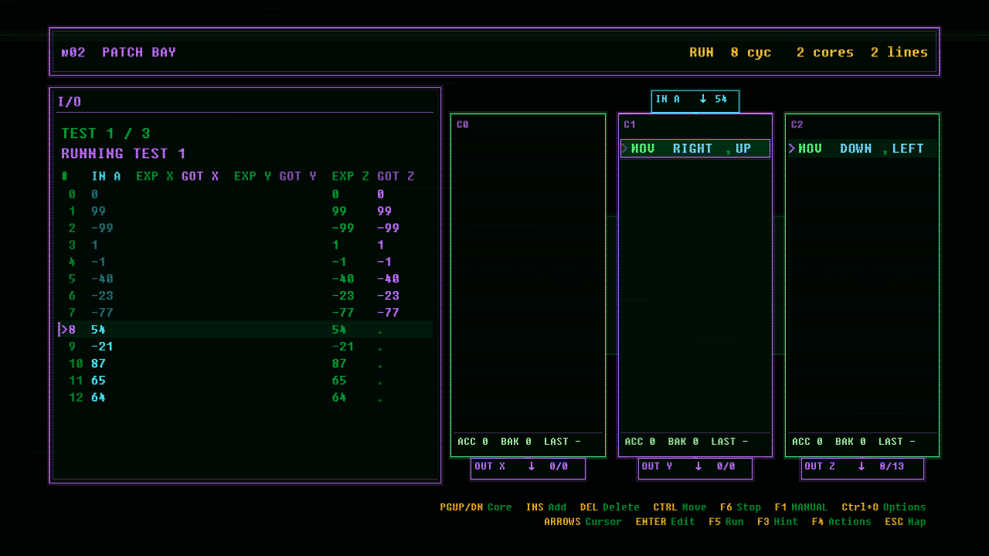The width and height of the screenshot is (989, 556).
Task: Click the cursor chevron on C1 instruction
Action: pyautogui.click(x=625, y=148)
